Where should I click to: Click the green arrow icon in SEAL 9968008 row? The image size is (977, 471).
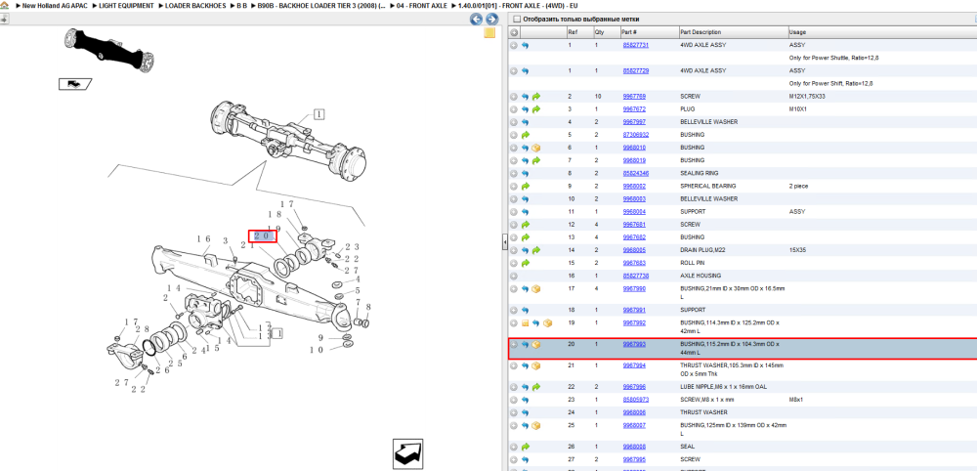pos(525,447)
